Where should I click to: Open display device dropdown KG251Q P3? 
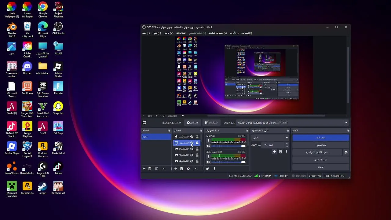click(292, 123)
